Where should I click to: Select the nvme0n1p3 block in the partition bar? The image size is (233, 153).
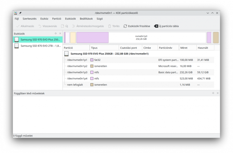click(141, 38)
